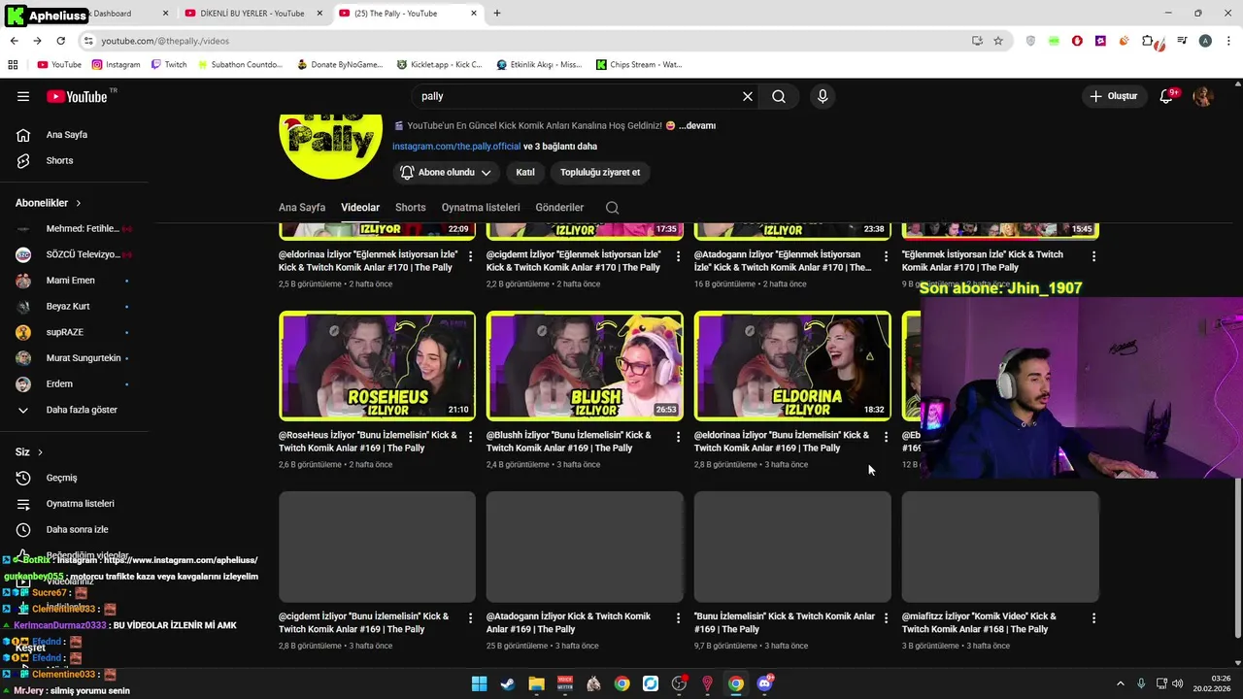Clear the search box with X
This screenshot has width=1243, height=699.
coord(748,96)
